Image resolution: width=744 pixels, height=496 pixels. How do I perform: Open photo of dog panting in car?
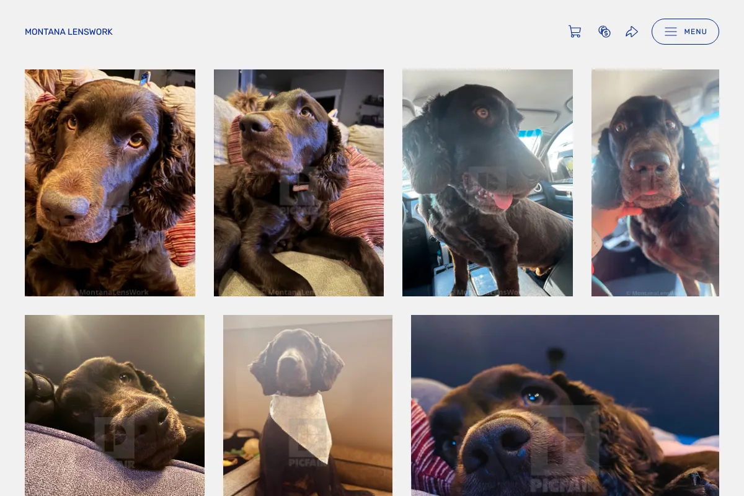pos(487,183)
